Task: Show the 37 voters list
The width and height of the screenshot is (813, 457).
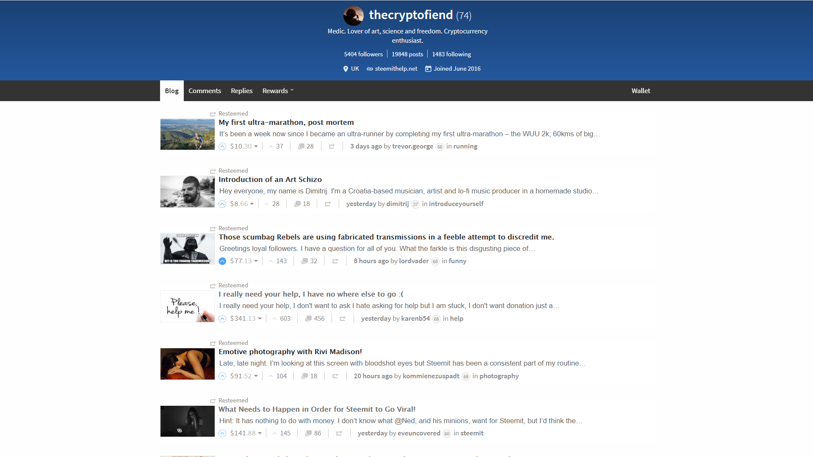Action: tap(276, 146)
